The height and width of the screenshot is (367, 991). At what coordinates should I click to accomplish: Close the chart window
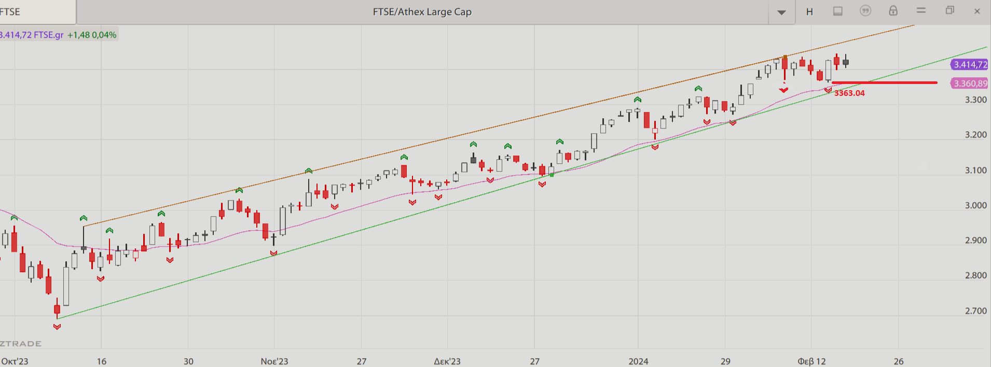977,11
